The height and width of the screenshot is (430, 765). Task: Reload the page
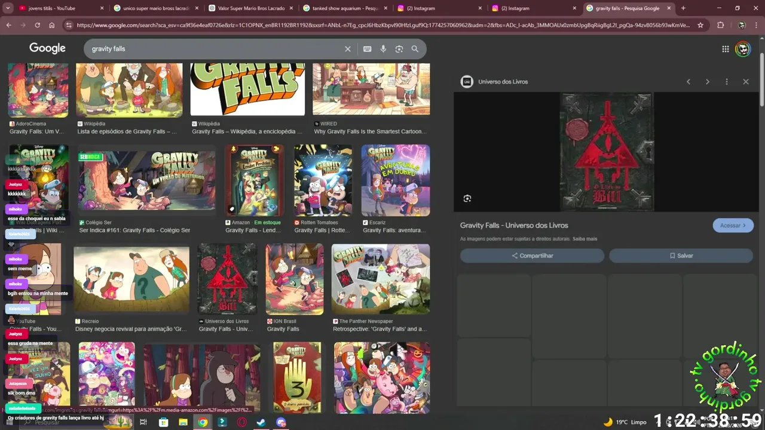point(37,25)
